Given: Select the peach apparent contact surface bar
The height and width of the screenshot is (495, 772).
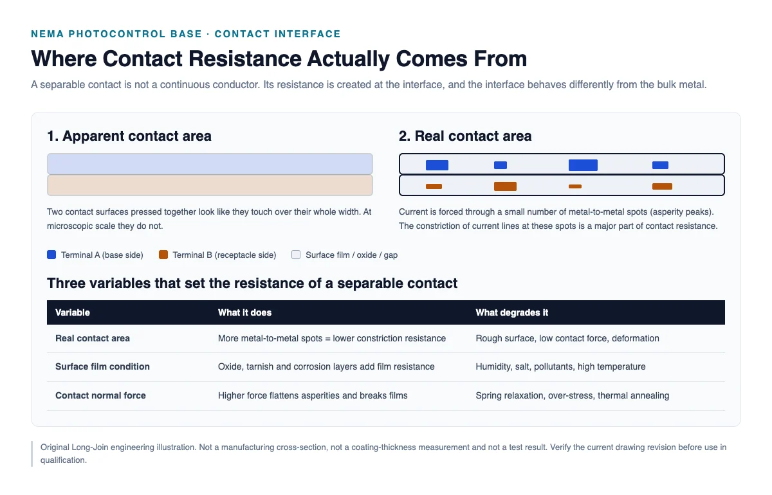Looking at the screenshot, I should [210, 185].
